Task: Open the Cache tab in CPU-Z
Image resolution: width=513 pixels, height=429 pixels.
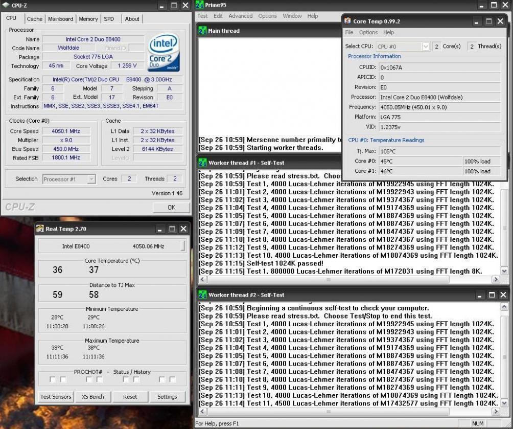Action: pos(34,19)
